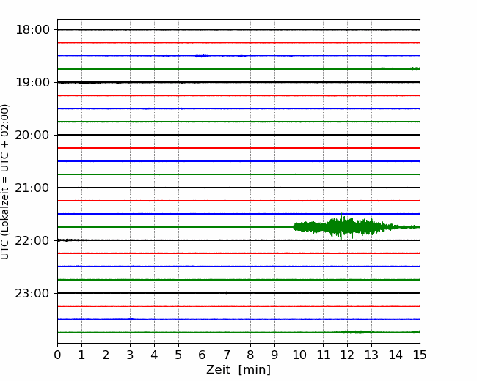Click the x-axis tick label 10

tap(299, 355)
